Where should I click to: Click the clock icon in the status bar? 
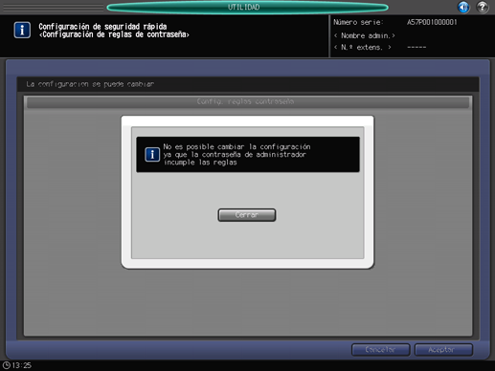(6, 365)
